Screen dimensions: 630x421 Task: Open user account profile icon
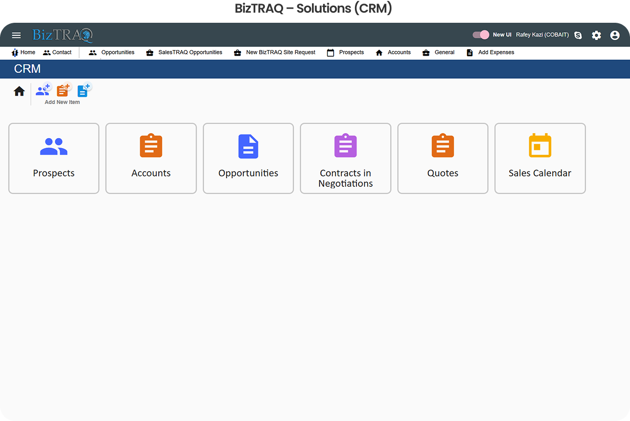[615, 35]
